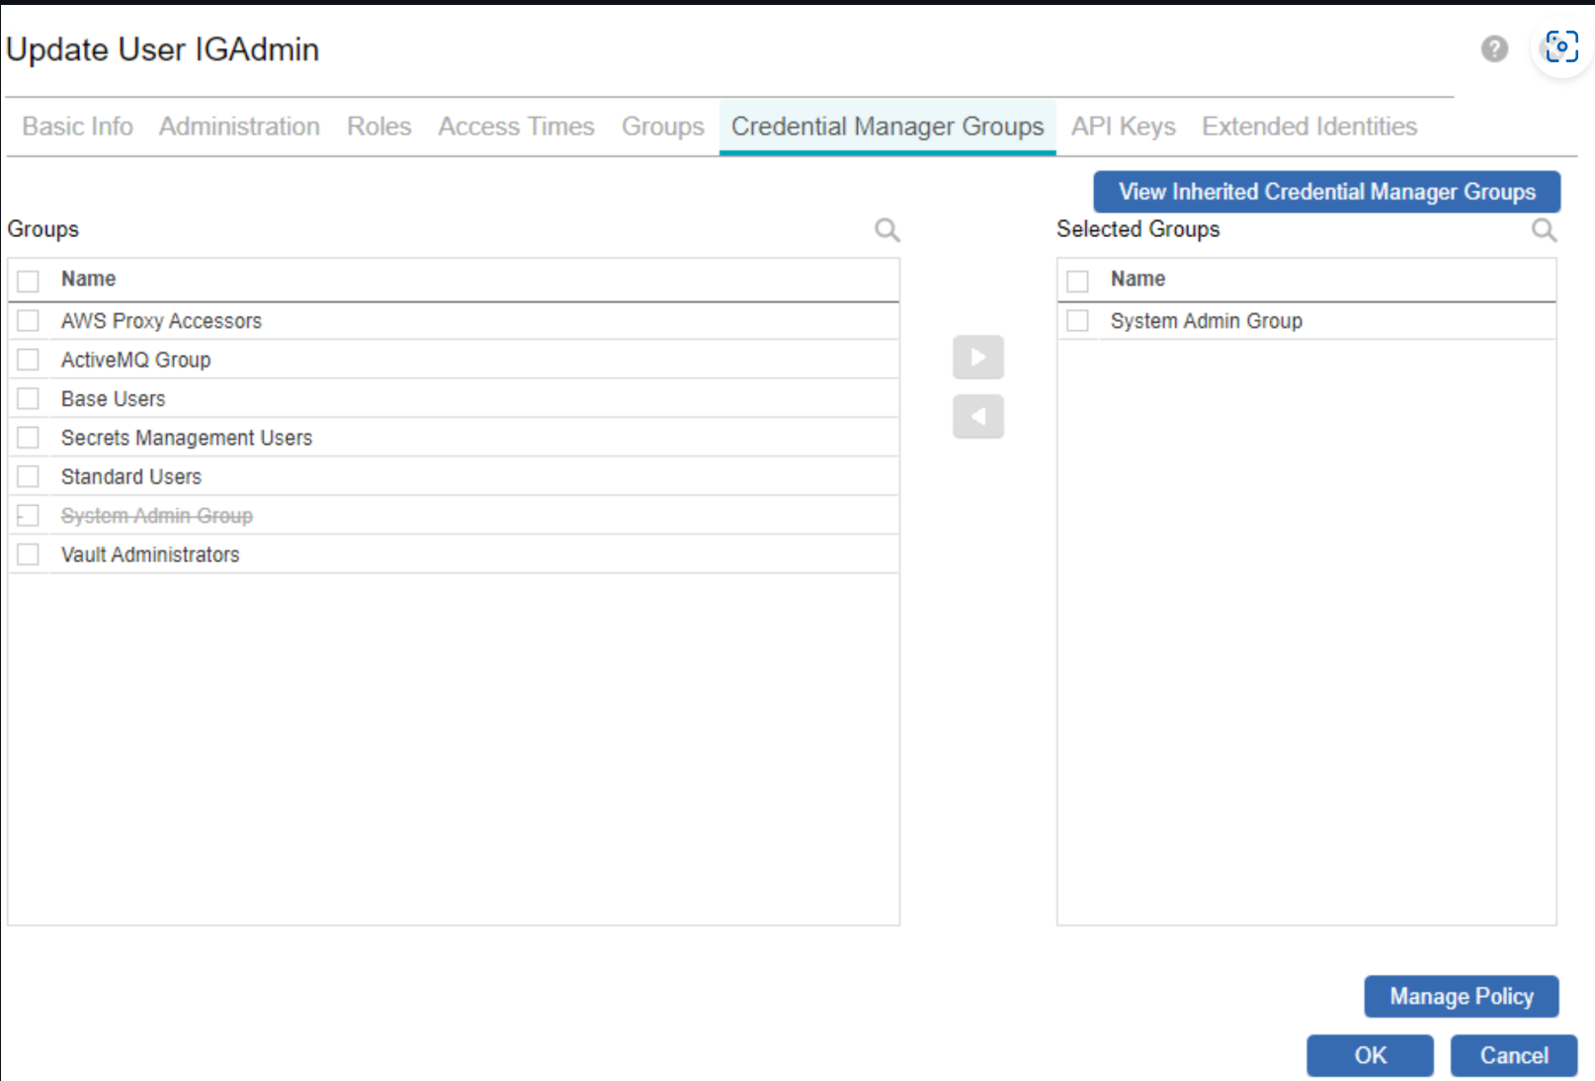Open the Roles tab

click(378, 126)
